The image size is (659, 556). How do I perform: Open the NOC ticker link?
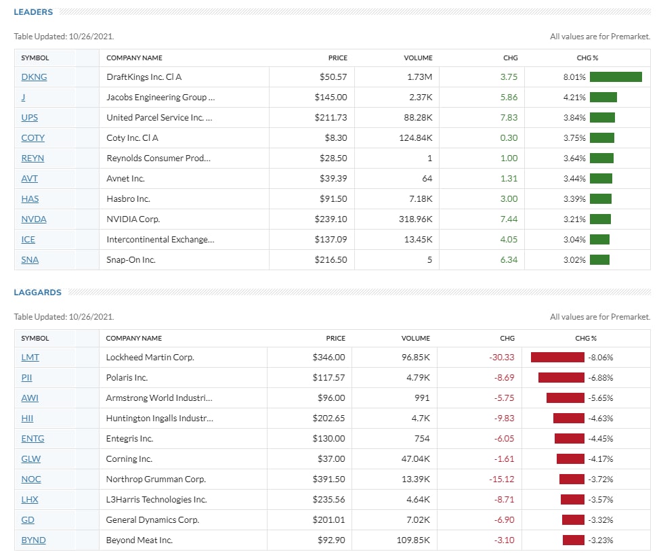click(31, 479)
